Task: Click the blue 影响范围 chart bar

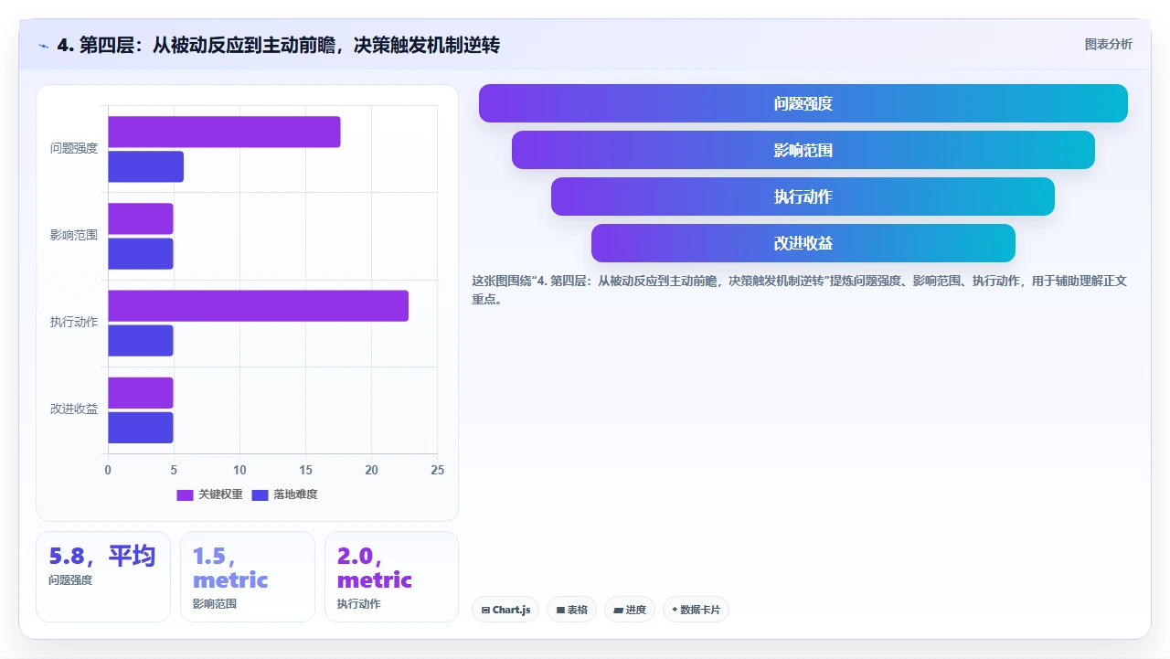Action: [140, 253]
